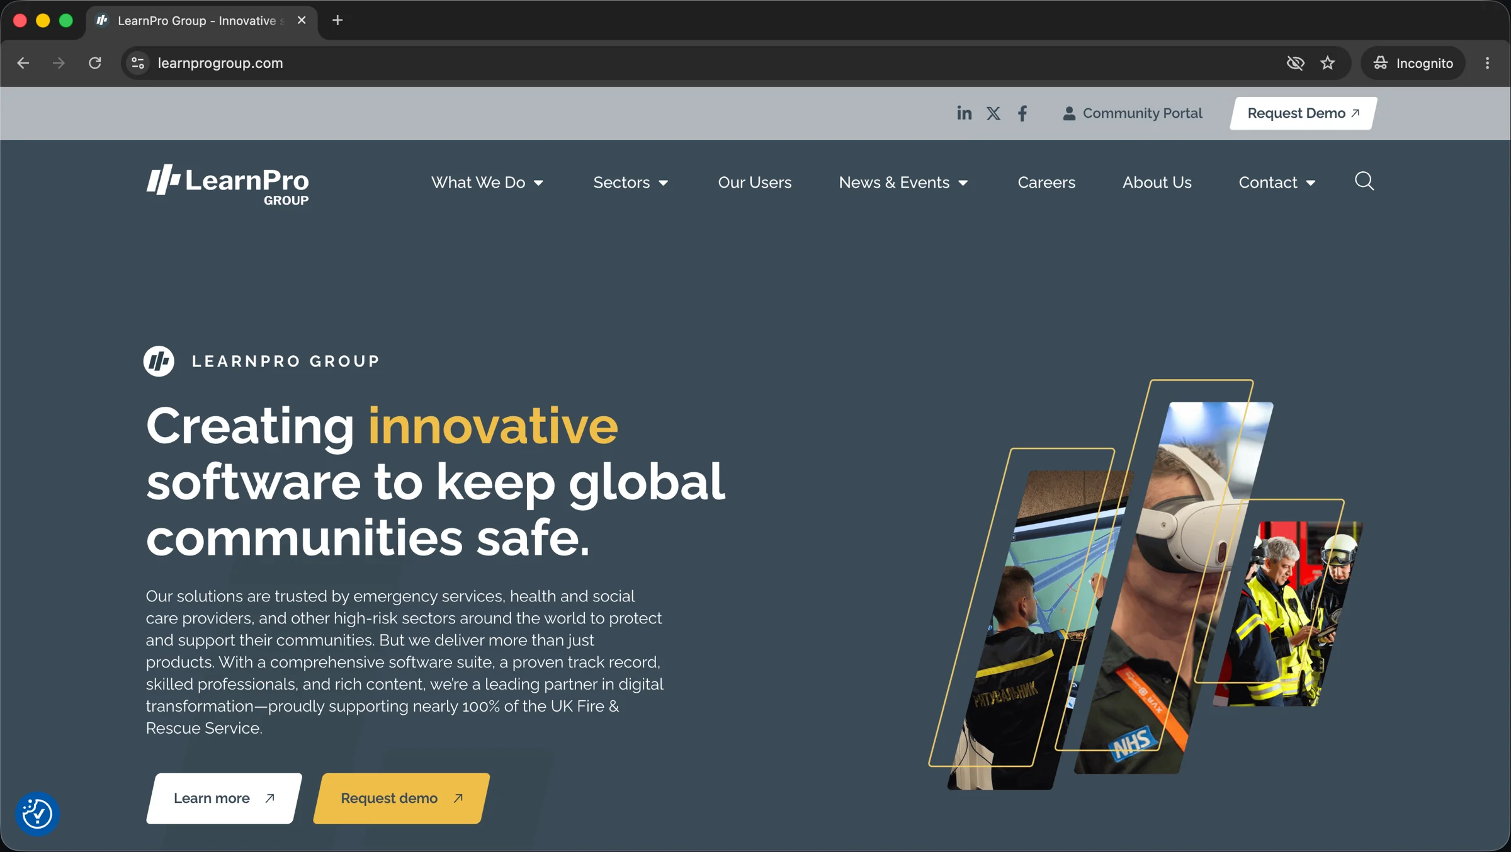This screenshot has height=852, width=1511.
Task: Open the Chrome three-dot menu
Action: pyautogui.click(x=1488, y=63)
